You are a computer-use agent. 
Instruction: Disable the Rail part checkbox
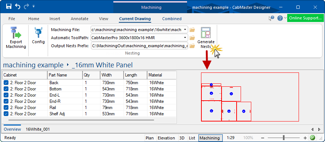pos(6,108)
